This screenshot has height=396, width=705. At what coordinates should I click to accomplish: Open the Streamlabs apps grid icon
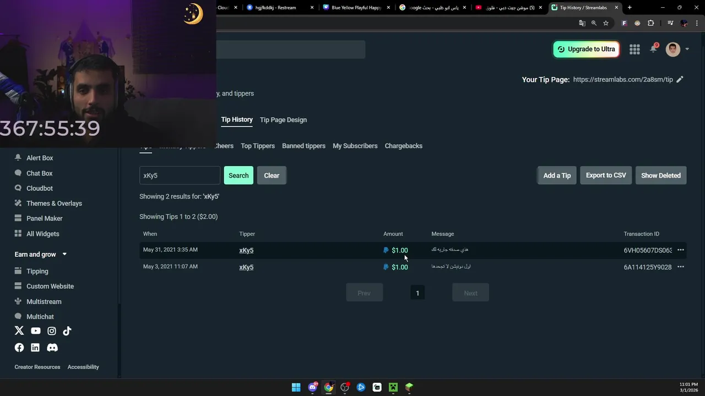tap(634, 50)
